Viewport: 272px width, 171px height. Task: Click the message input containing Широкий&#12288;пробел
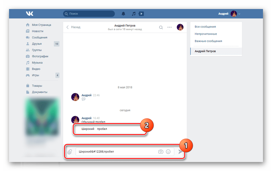(x=116, y=152)
